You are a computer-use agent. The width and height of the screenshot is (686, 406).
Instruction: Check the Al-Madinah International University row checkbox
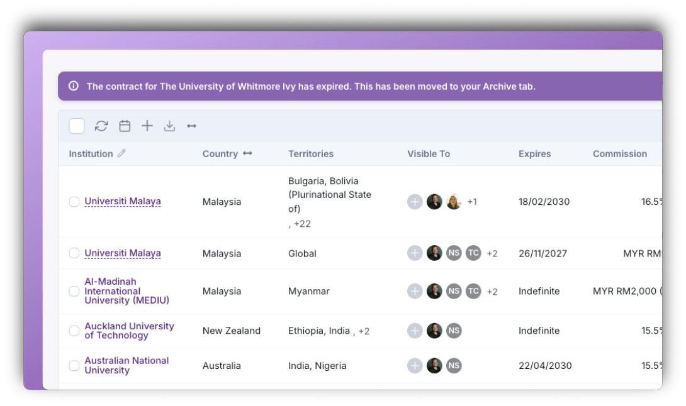[74, 291]
